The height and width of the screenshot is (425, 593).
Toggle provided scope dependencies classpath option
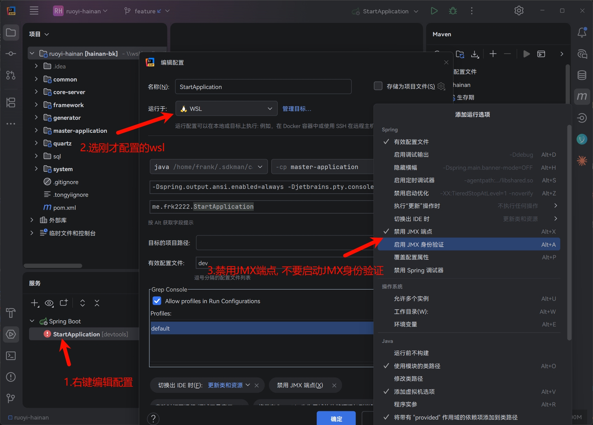(x=469, y=417)
